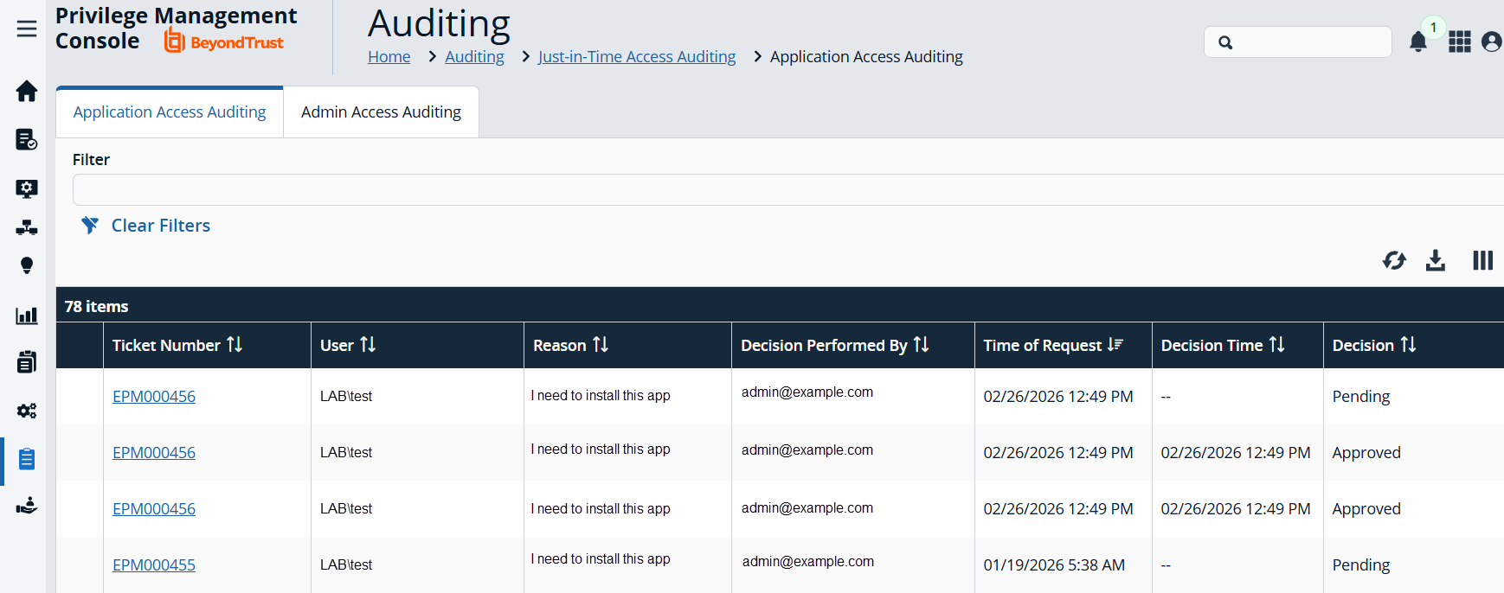The height and width of the screenshot is (593, 1504).
Task: Click admin@example.com in EPM000455 row
Action: point(808,562)
